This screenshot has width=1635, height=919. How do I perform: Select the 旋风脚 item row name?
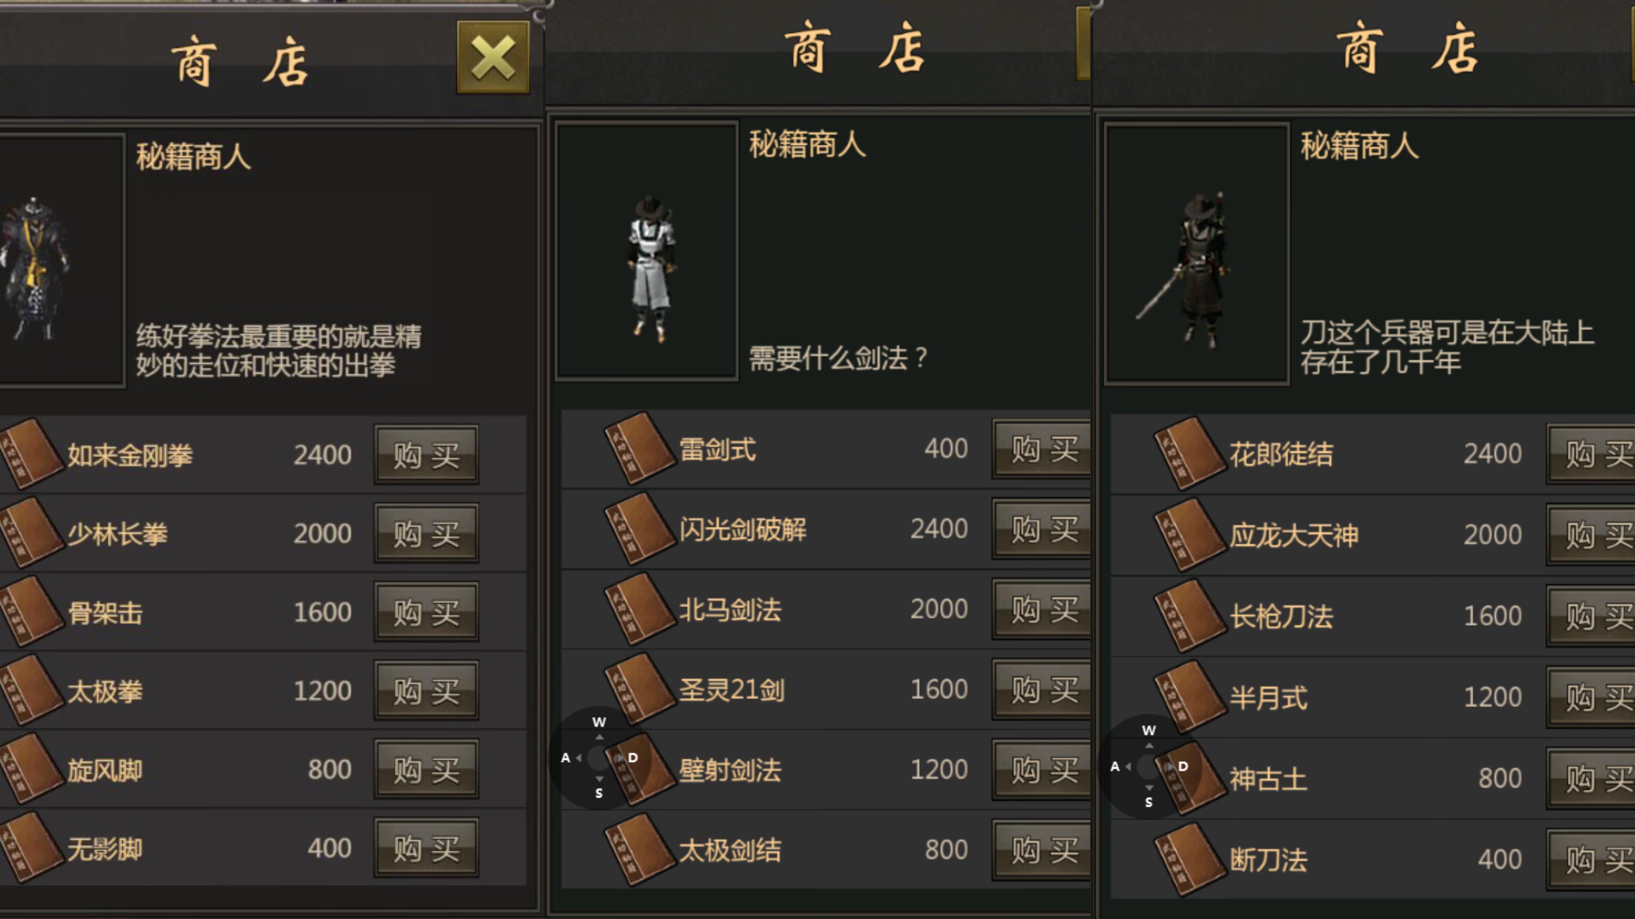(105, 770)
